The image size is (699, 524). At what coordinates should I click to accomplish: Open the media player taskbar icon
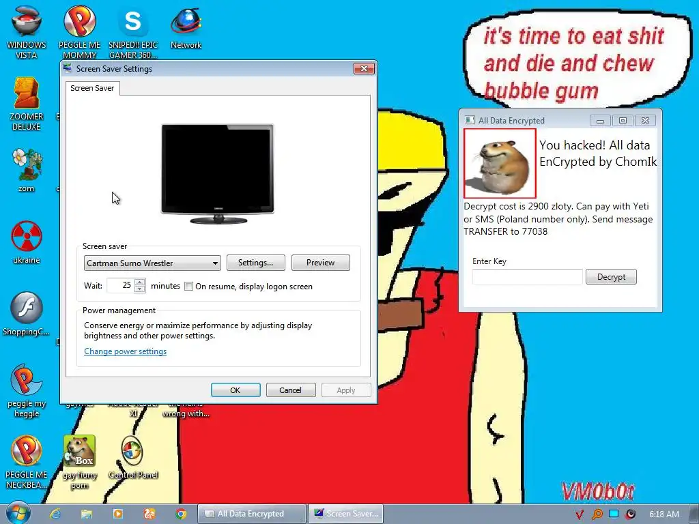click(118, 514)
